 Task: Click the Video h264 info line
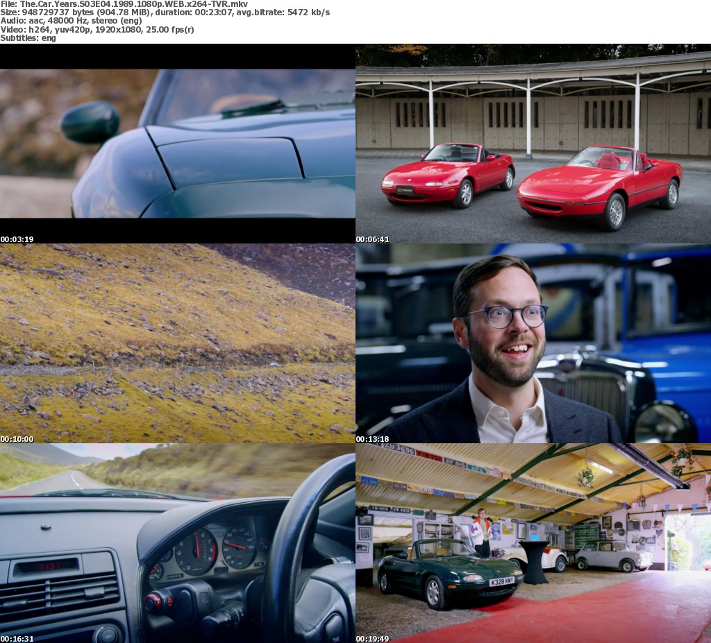tap(97, 30)
